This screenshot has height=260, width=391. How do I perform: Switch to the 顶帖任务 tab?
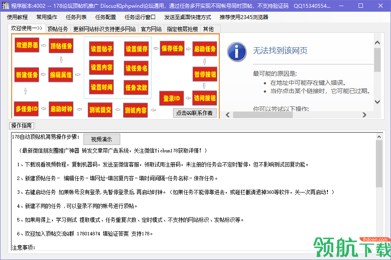[58, 29]
